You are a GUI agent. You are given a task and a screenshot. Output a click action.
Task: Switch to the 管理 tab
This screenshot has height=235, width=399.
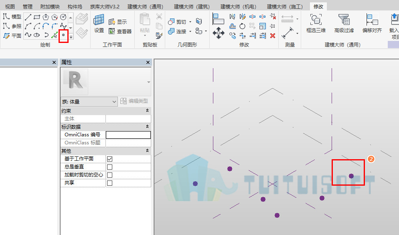click(28, 7)
